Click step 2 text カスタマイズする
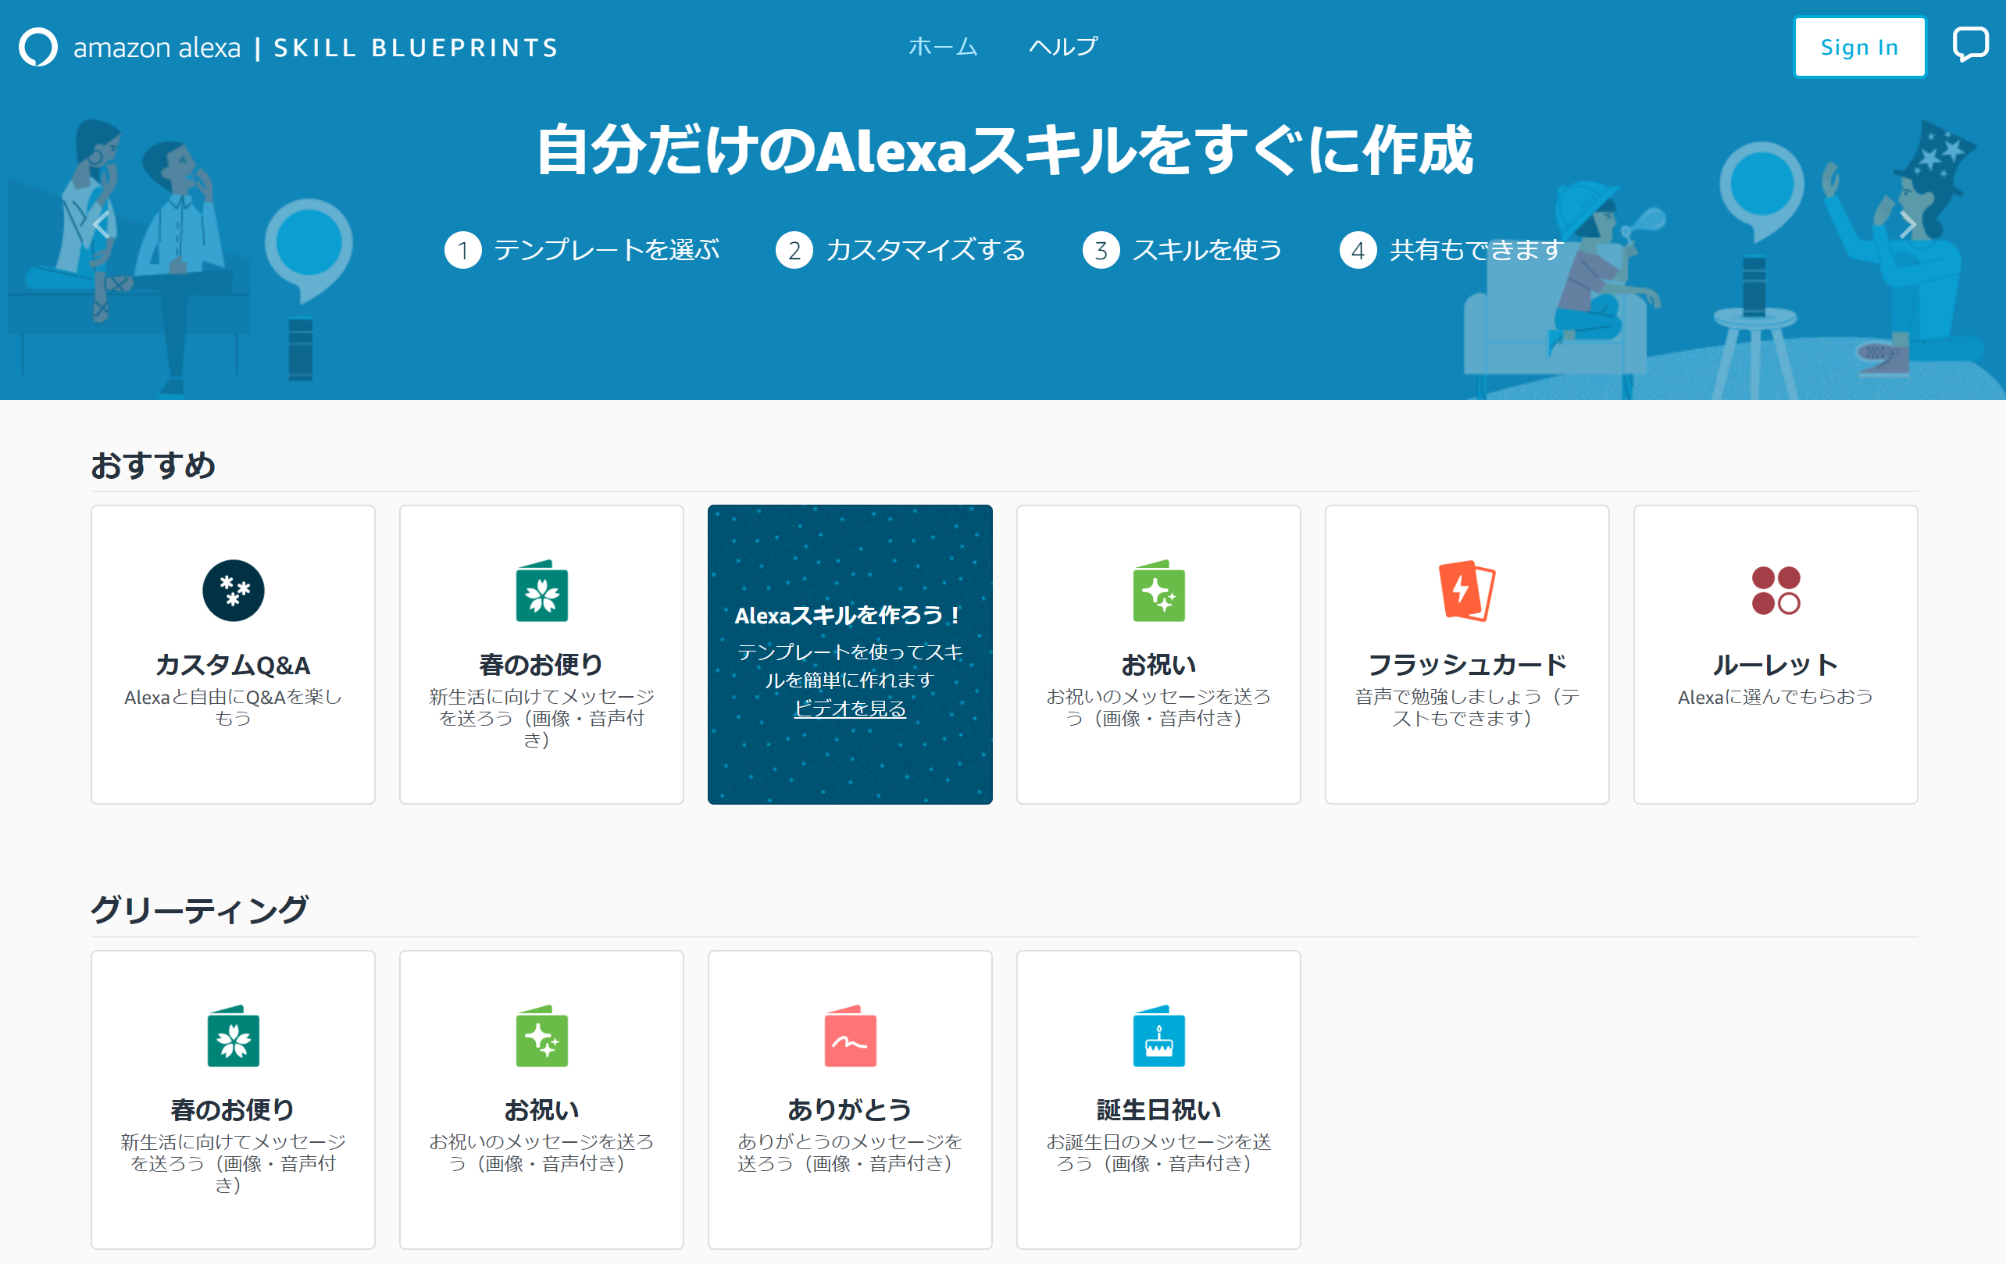2006x1264 pixels. pos(926,250)
